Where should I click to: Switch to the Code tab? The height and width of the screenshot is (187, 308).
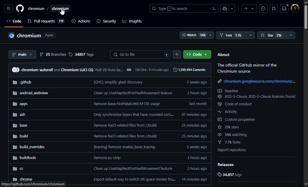tap(14, 21)
